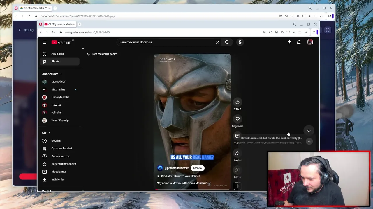
Task: Open easy setup sliders in YouTube window toolbar
Action: [x=300, y=32]
